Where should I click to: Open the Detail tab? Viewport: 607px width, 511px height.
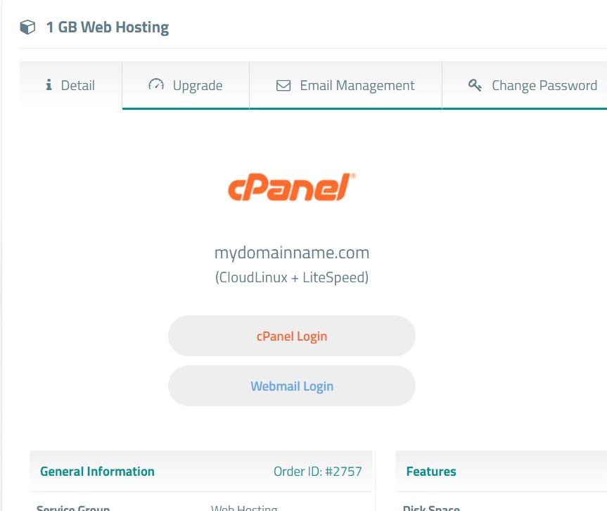coord(71,85)
